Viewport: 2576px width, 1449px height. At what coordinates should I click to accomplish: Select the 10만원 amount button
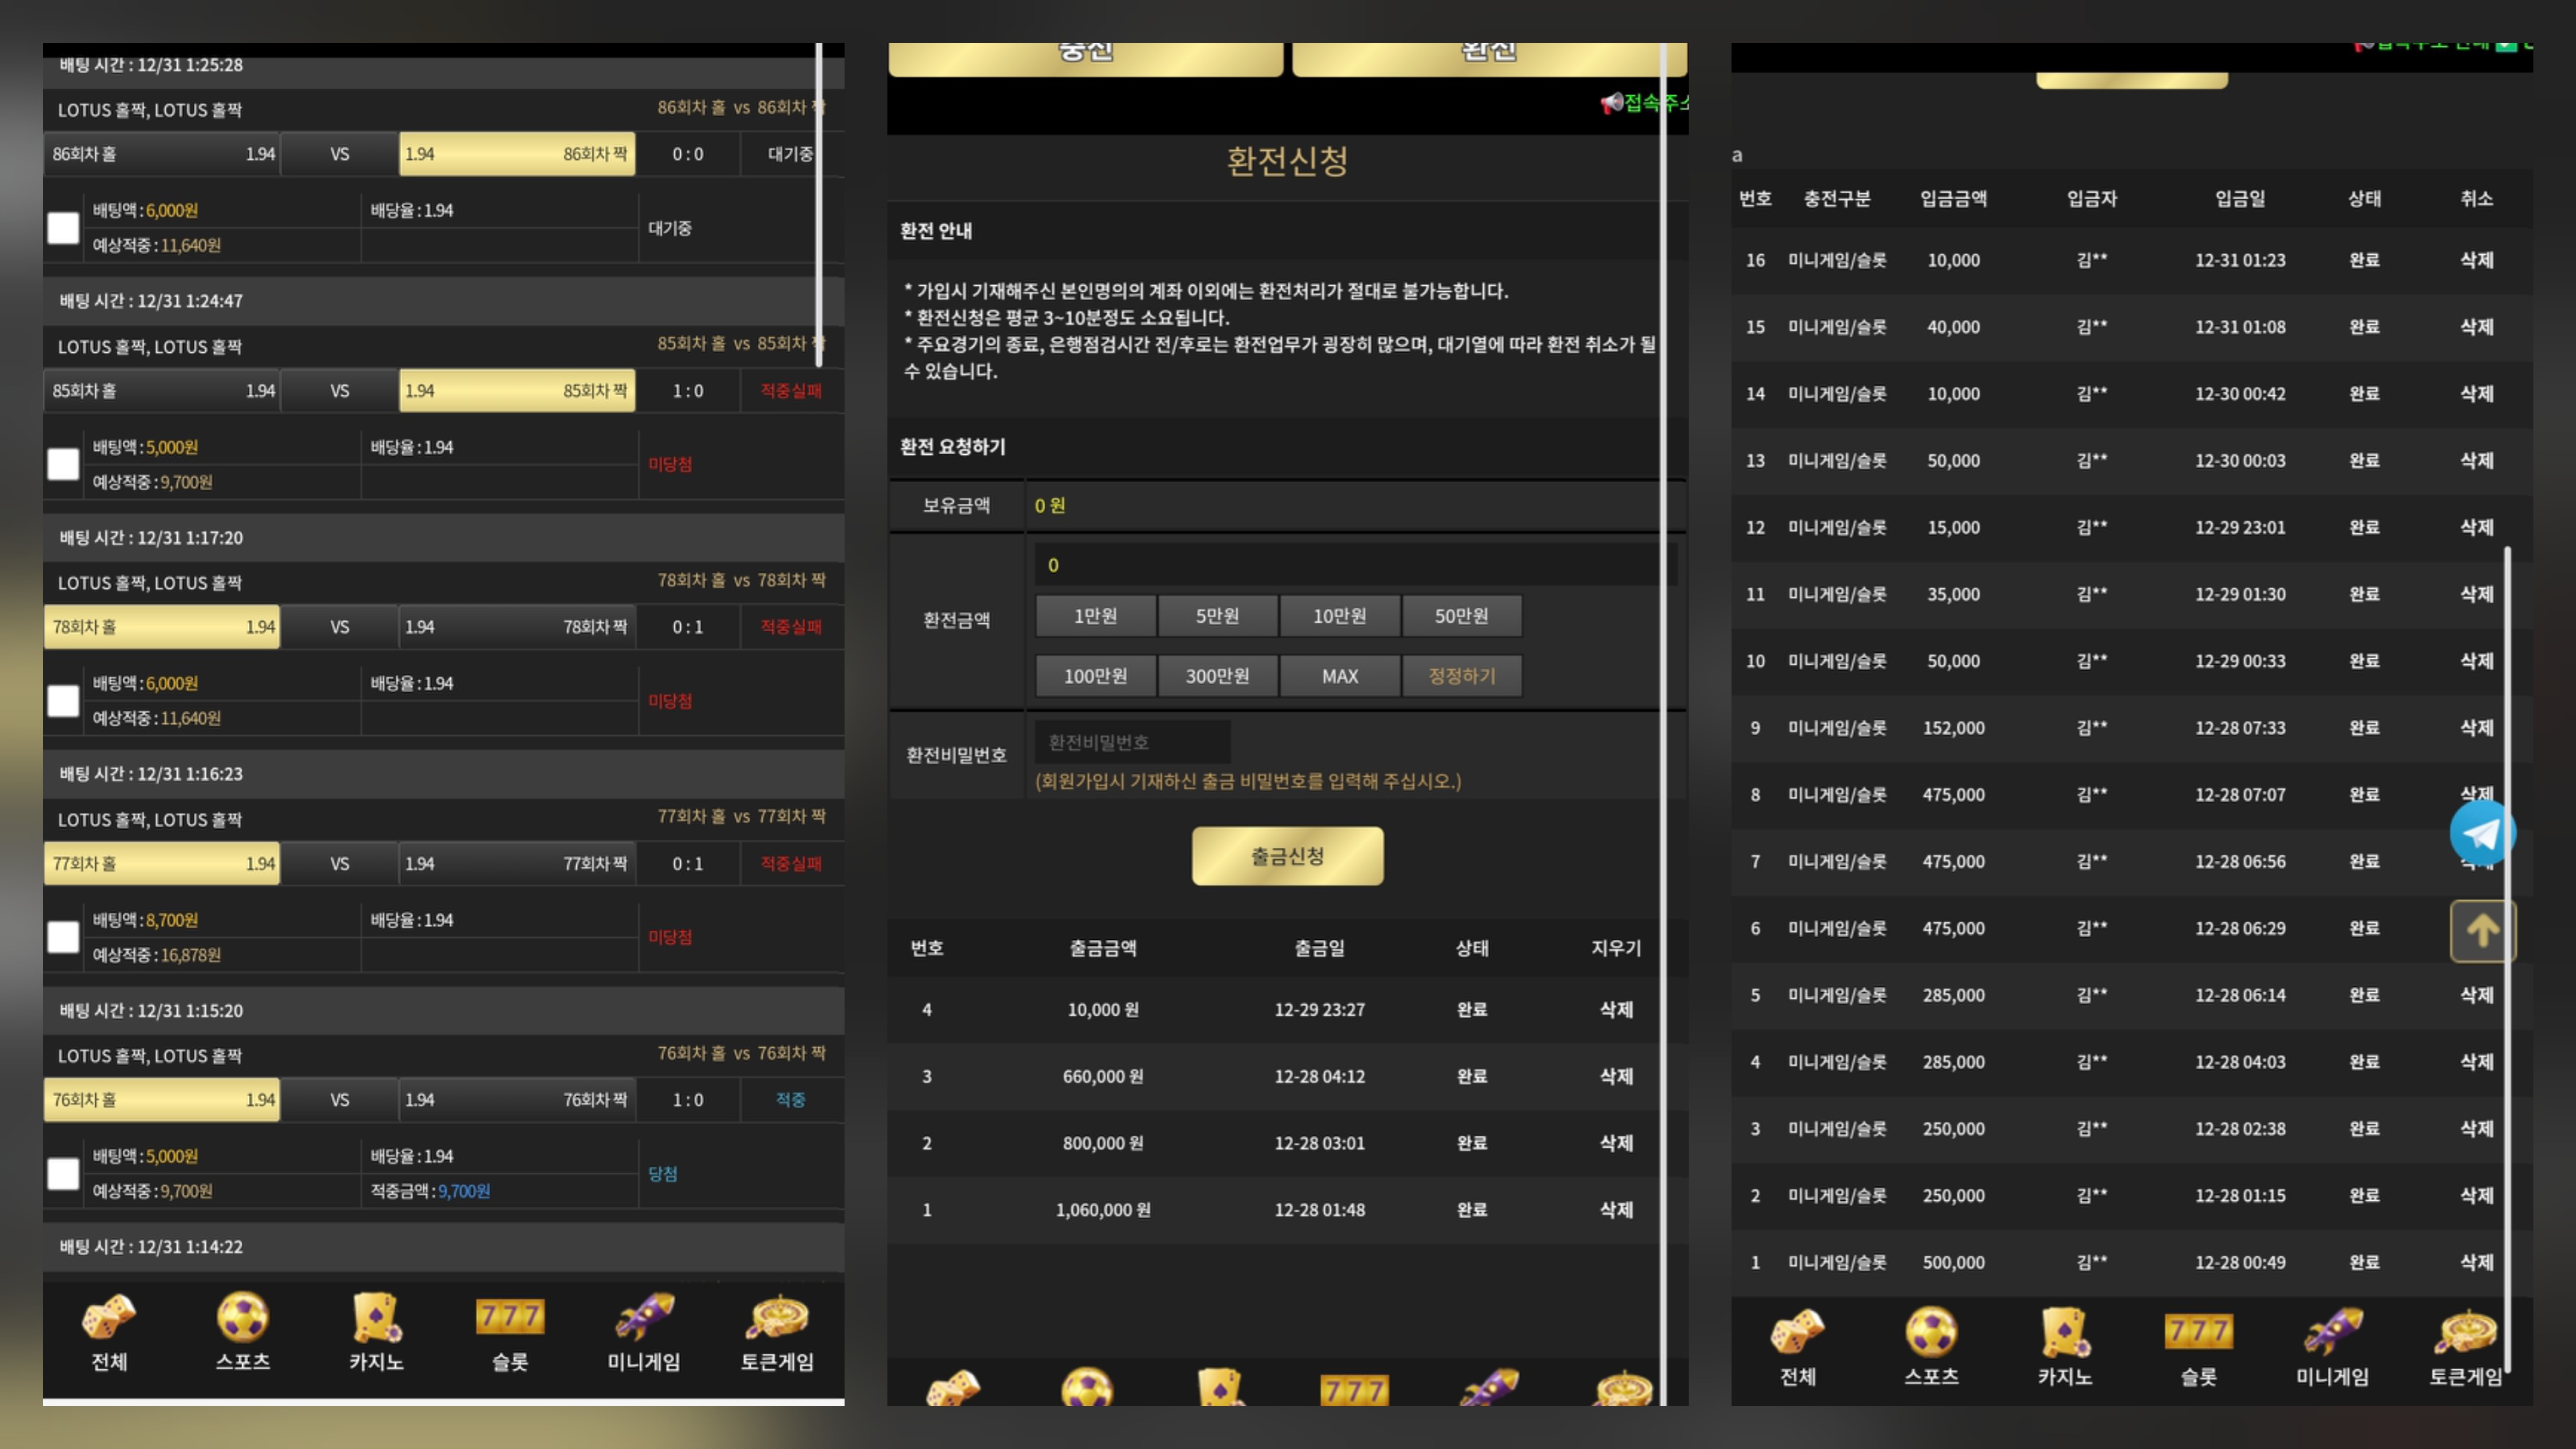[x=1339, y=616]
